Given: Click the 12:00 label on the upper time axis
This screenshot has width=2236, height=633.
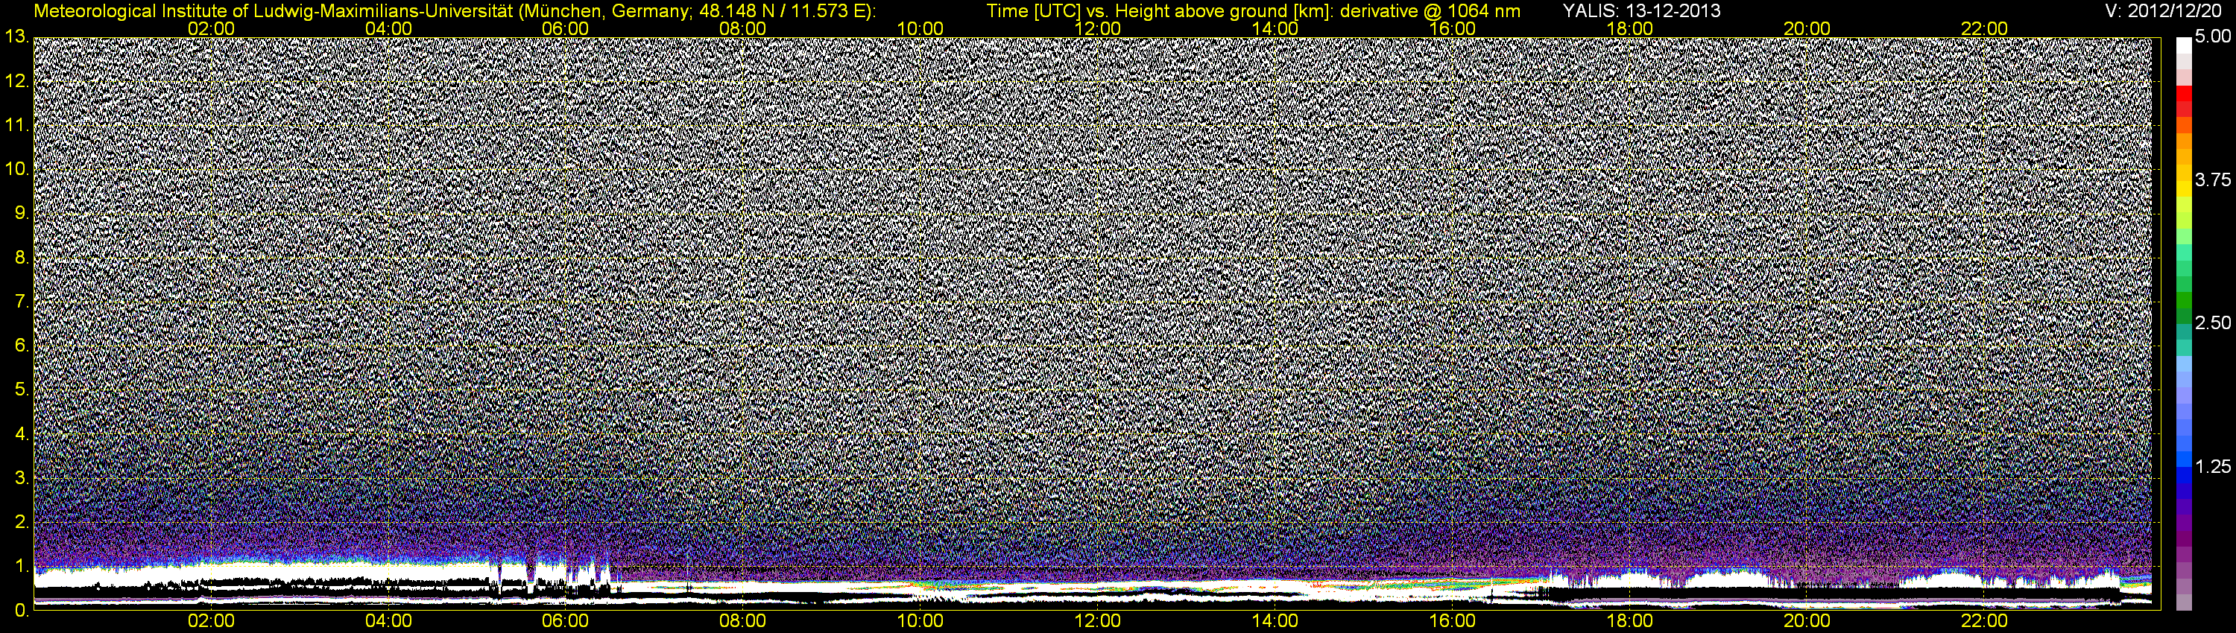Looking at the screenshot, I should click(1097, 28).
